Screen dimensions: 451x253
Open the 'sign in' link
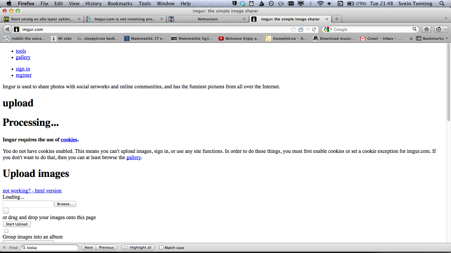click(x=23, y=69)
